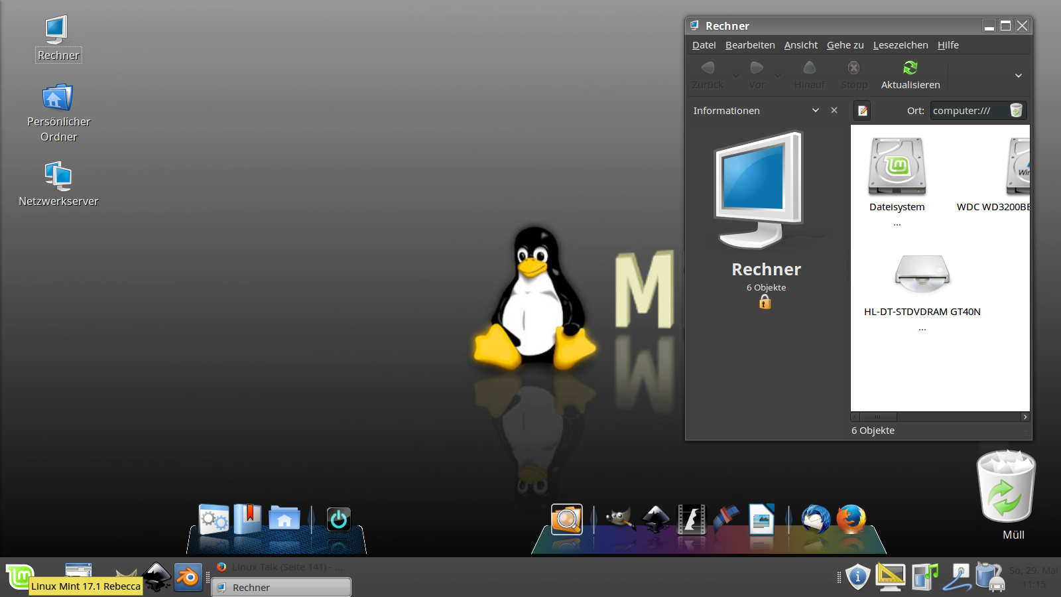Open the network connection tray icon

tap(958, 576)
